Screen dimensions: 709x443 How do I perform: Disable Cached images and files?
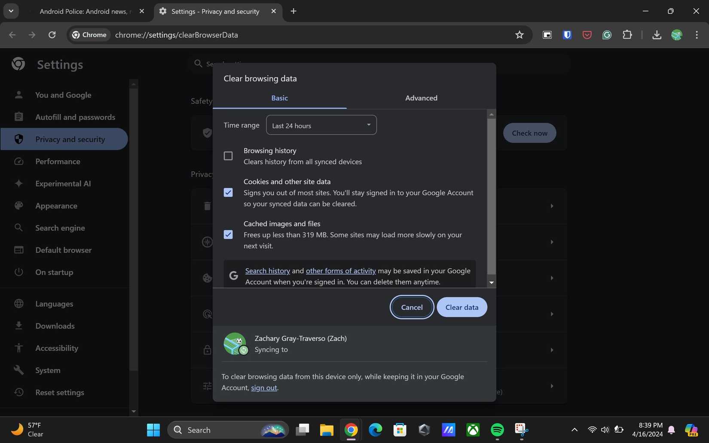point(228,234)
